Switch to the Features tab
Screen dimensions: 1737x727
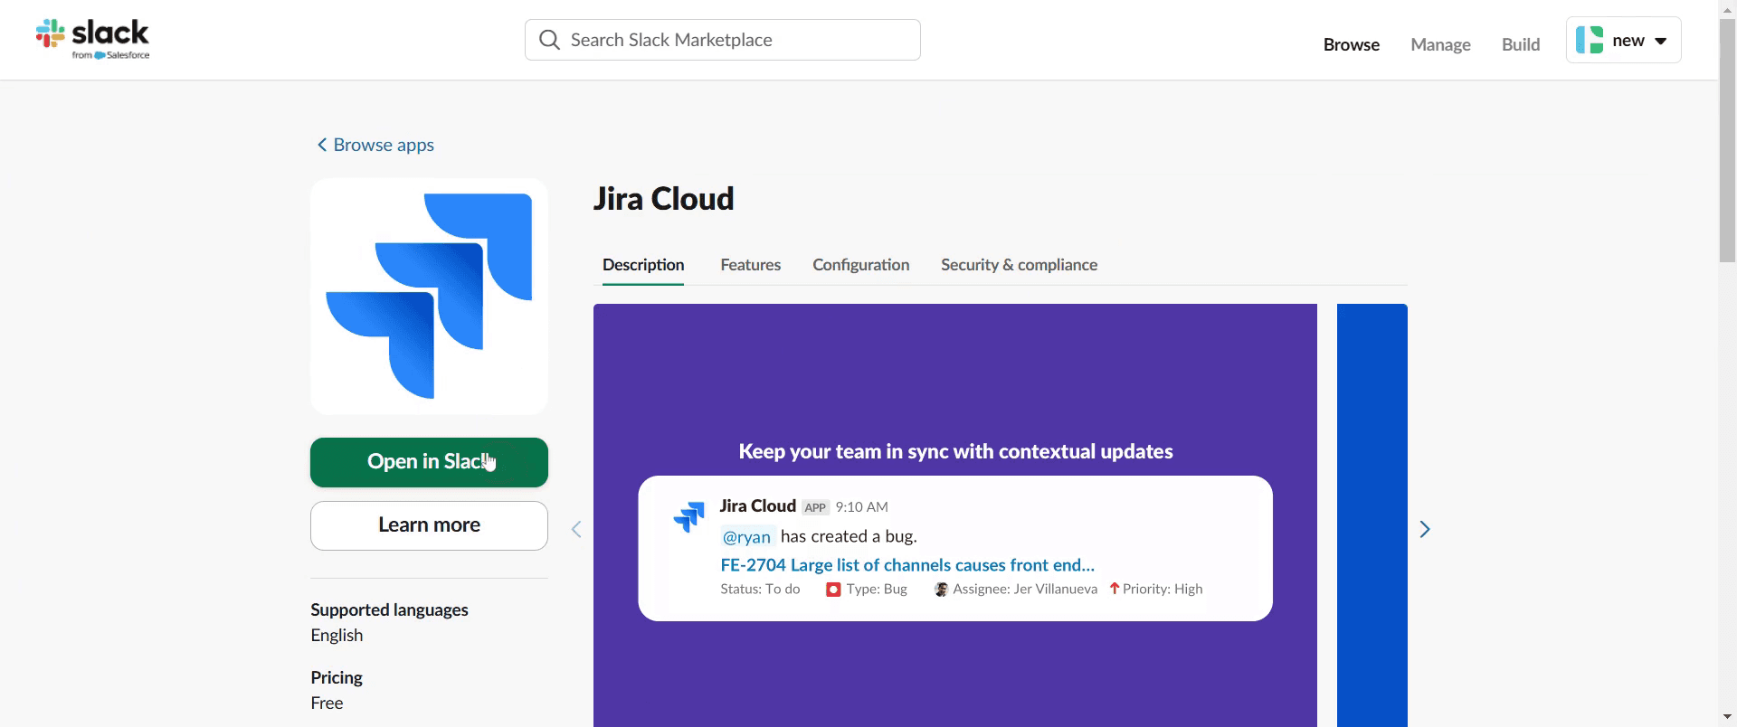pyautogui.click(x=751, y=265)
